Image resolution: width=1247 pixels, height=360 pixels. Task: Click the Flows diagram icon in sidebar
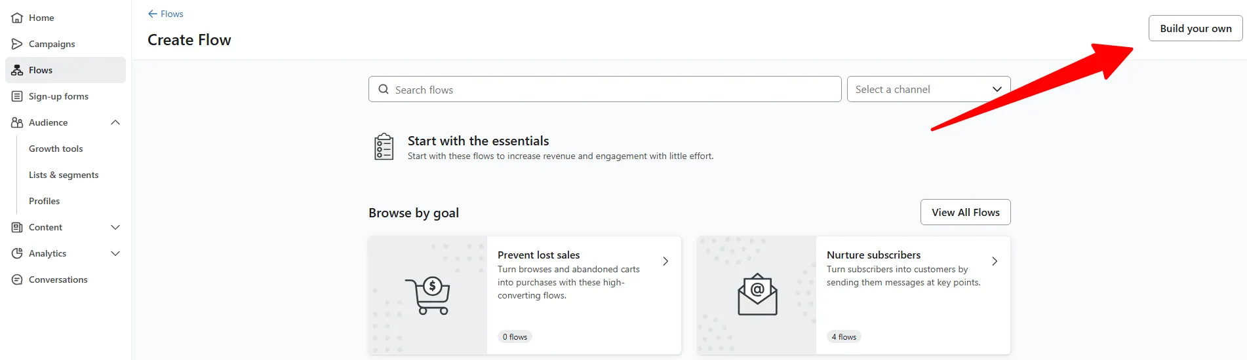tap(17, 70)
